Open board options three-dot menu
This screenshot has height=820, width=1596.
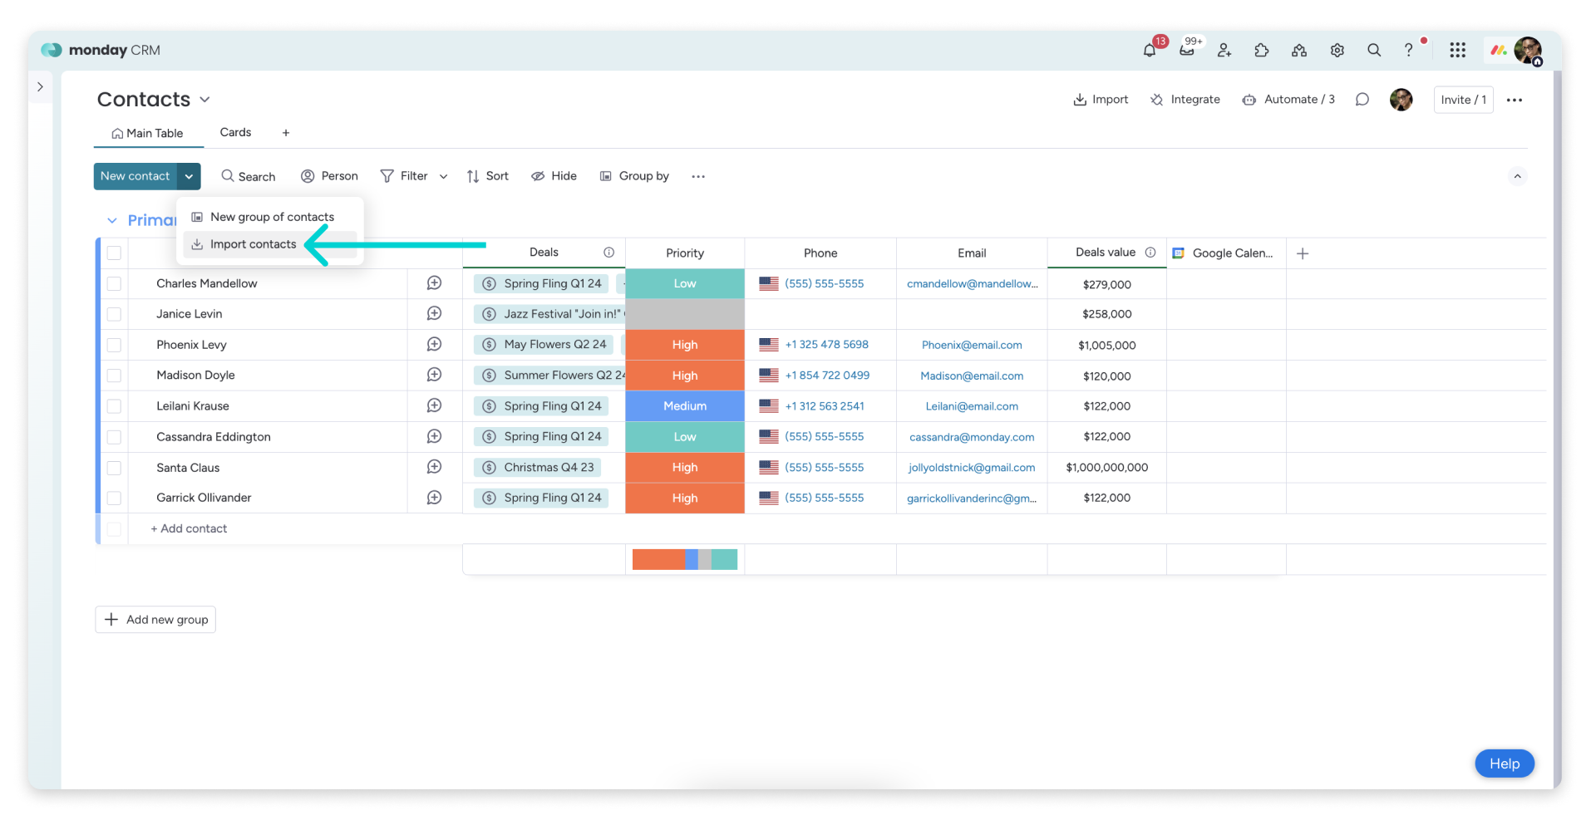tap(1515, 100)
